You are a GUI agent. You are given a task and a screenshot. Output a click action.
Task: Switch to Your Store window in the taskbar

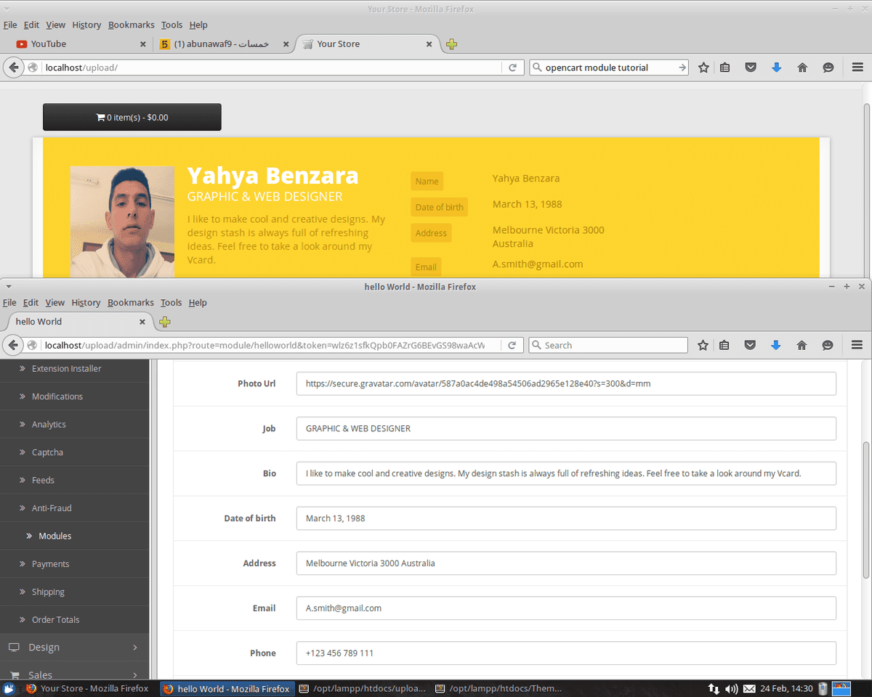click(87, 688)
